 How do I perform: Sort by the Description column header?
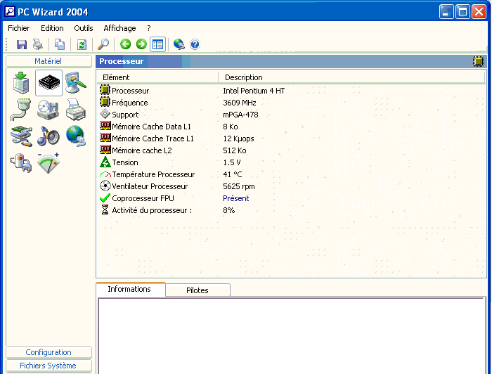(351, 77)
